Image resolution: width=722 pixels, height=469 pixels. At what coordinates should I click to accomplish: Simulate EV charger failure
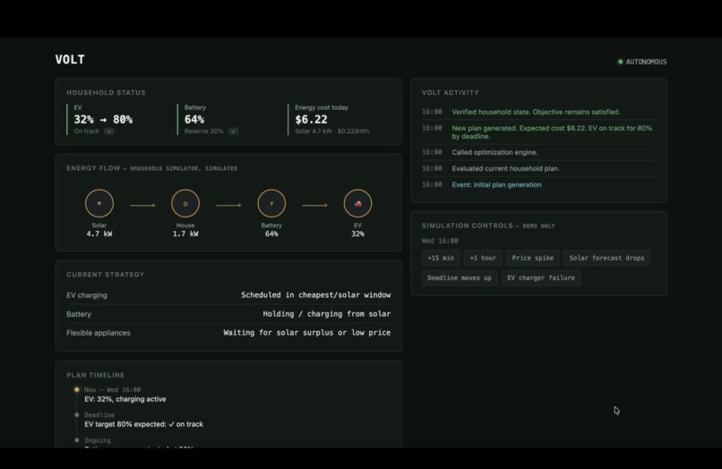click(x=540, y=277)
